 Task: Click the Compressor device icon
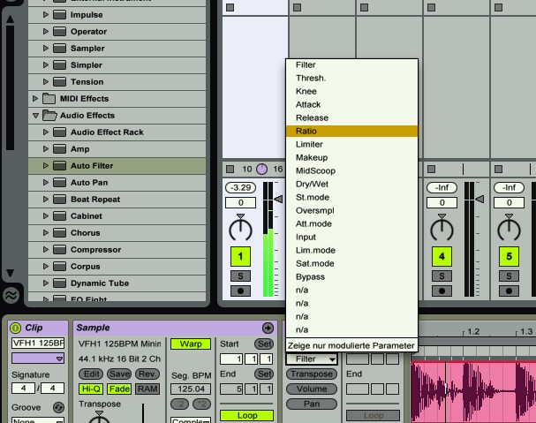tap(59, 249)
